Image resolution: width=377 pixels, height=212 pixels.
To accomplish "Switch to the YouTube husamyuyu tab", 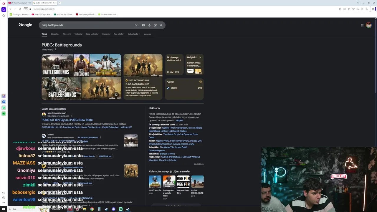I will pos(19,3).
